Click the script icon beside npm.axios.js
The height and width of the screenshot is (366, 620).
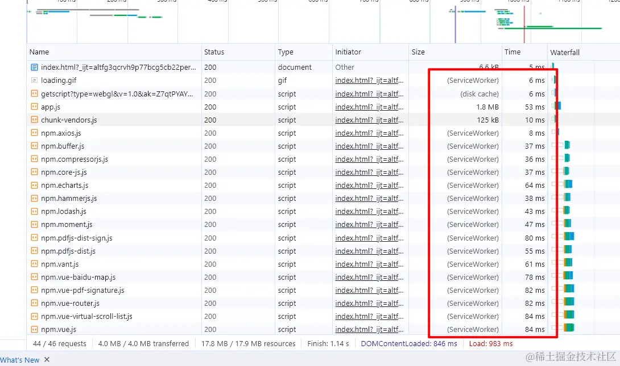click(34, 133)
